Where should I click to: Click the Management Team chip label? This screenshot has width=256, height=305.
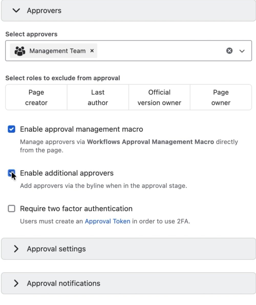57,51
